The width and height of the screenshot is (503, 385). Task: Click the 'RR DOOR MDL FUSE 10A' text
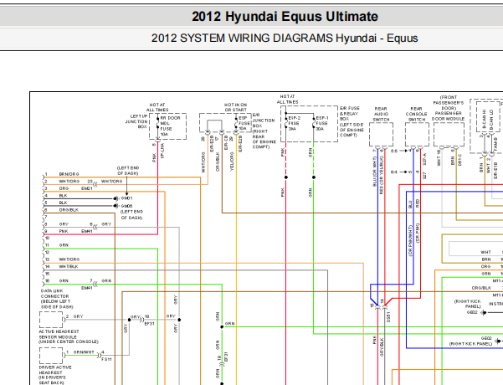click(x=170, y=126)
